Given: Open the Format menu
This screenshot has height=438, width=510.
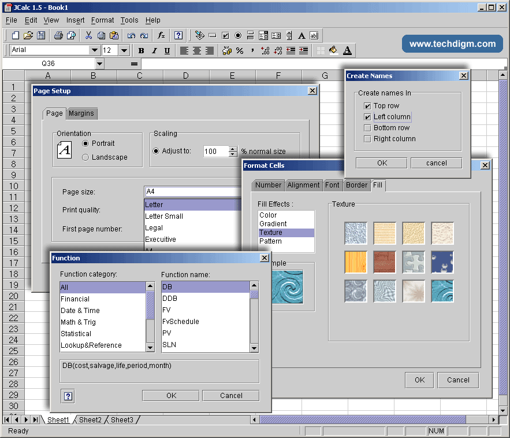Looking at the screenshot, I should tap(103, 20).
